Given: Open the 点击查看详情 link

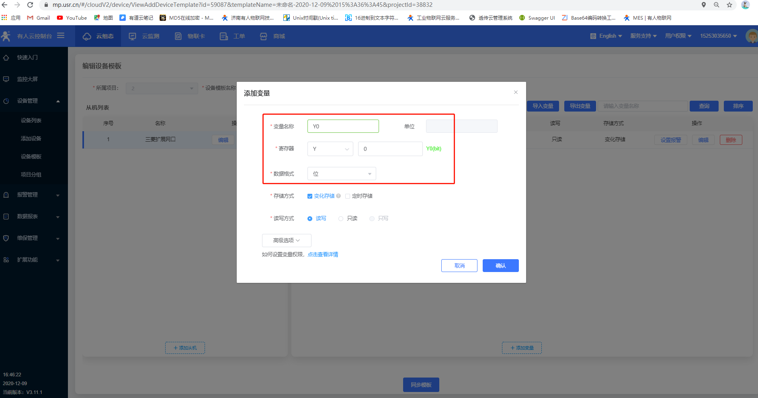Looking at the screenshot, I should (x=323, y=254).
